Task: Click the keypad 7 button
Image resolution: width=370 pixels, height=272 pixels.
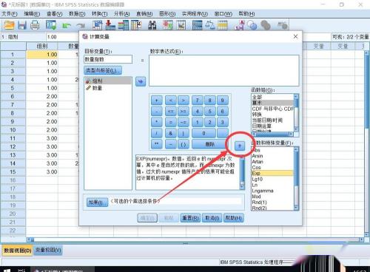Action: 198,101
